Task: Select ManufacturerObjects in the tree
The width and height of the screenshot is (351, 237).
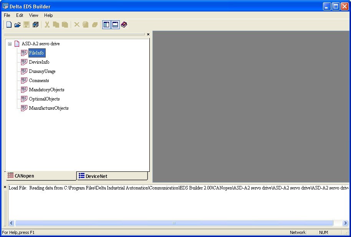Action: [x=49, y=108]
